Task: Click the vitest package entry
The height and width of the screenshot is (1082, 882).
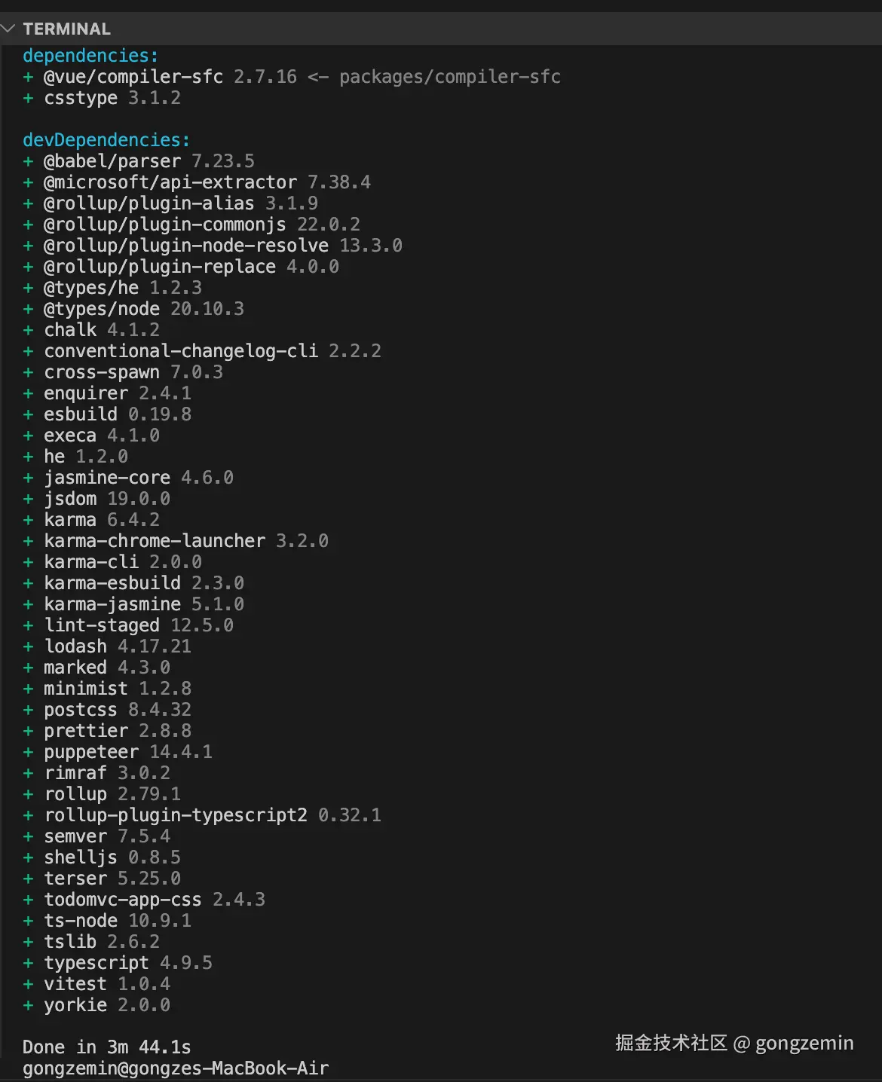Action: (x=75, y=984)
